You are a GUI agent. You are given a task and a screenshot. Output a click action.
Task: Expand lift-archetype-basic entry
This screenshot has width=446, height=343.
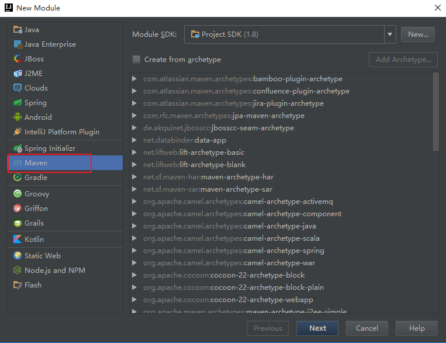134,152
